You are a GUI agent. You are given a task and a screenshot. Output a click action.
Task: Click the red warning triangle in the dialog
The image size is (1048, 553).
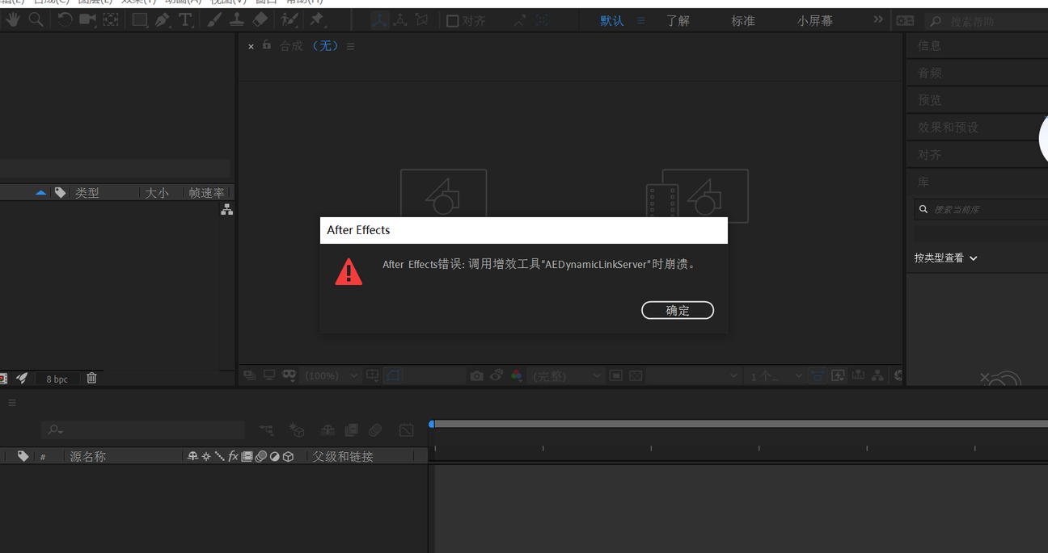click(x=349, y=272)
